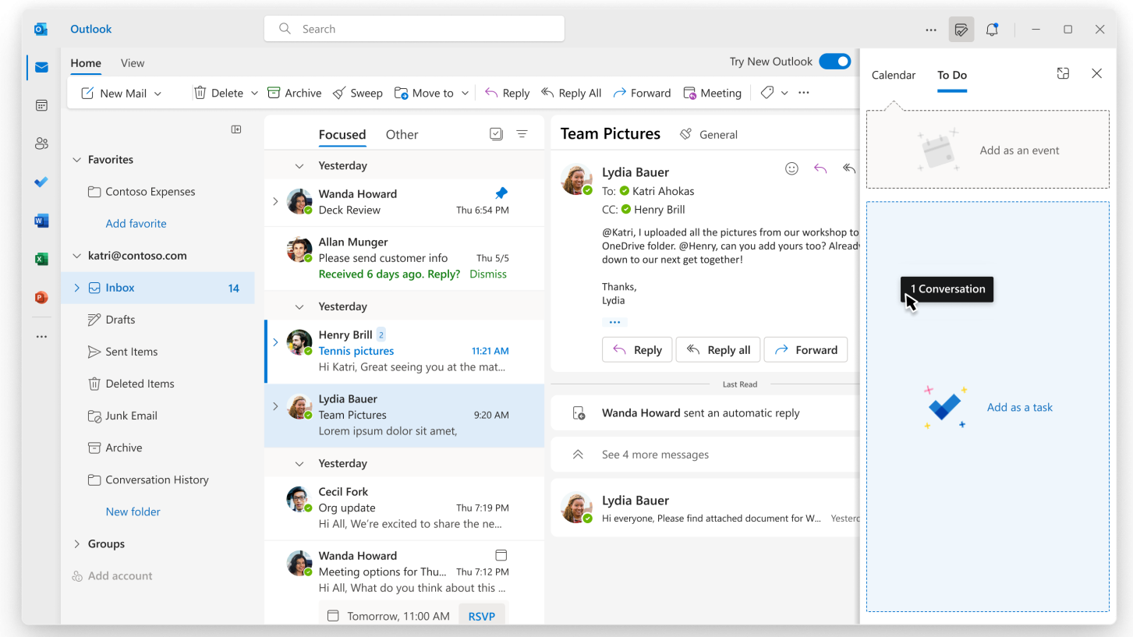
Task: Expand the My Day pane to full view
Action: coord(1063,73)
